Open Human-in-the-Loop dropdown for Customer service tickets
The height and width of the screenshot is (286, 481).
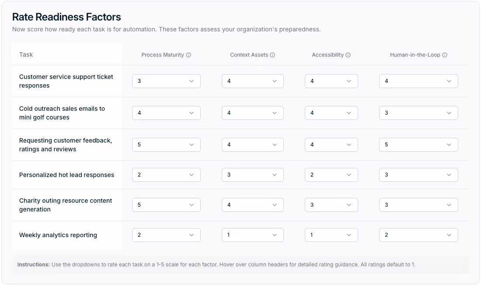coord(418,81)
